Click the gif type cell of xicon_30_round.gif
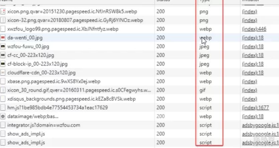Viewport: 279px width, 148px height. pos(202,90)
